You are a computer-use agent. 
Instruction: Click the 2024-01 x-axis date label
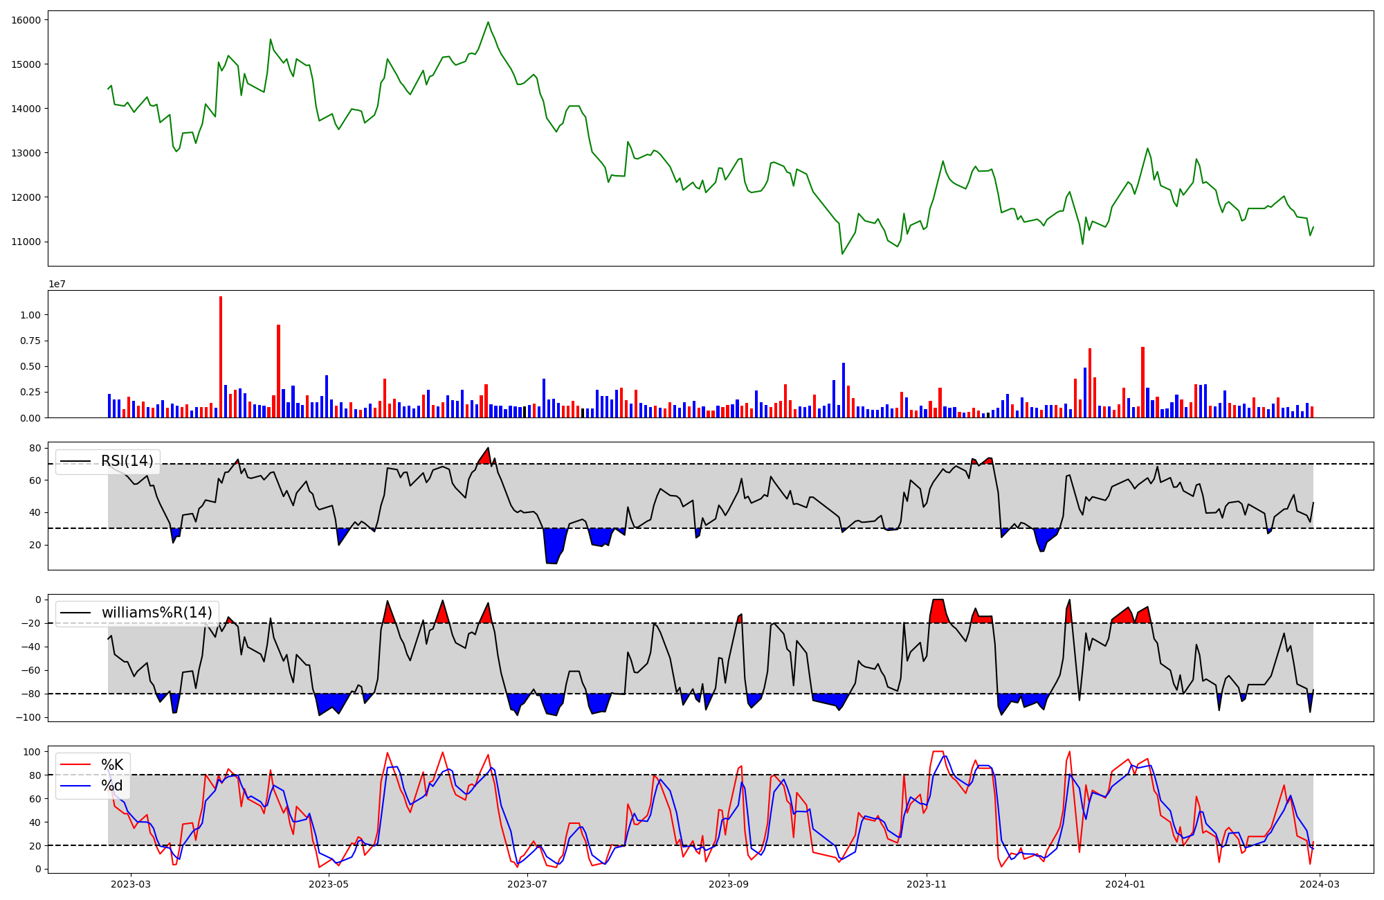[1125, 884]
